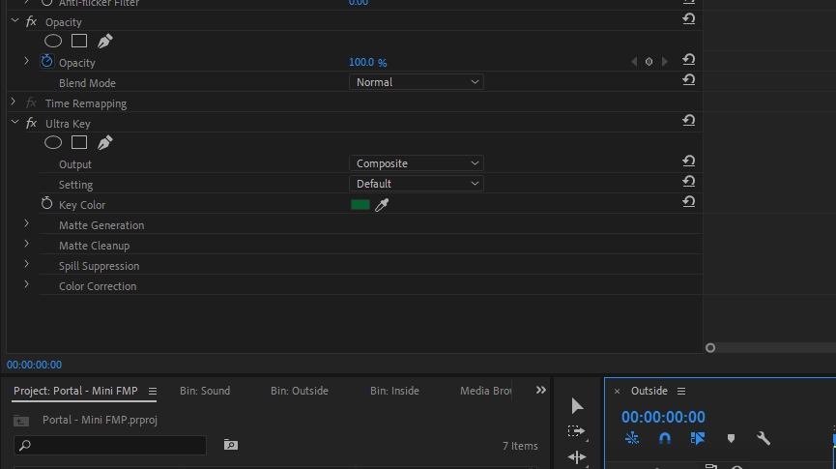The width and height of the screenshot is (836, 469).
Task: Expand the Time Remapping effect
Action: 14,102
